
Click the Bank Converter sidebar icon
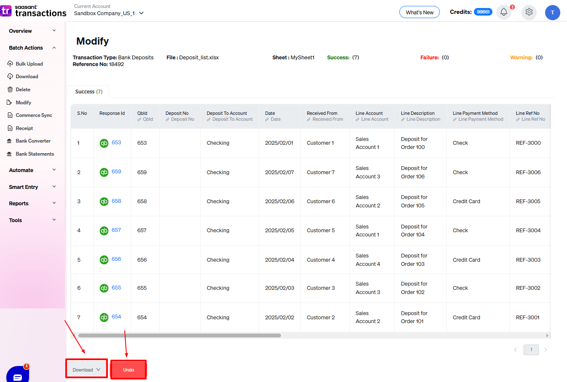pyautogui.click(x=10, y=141)
